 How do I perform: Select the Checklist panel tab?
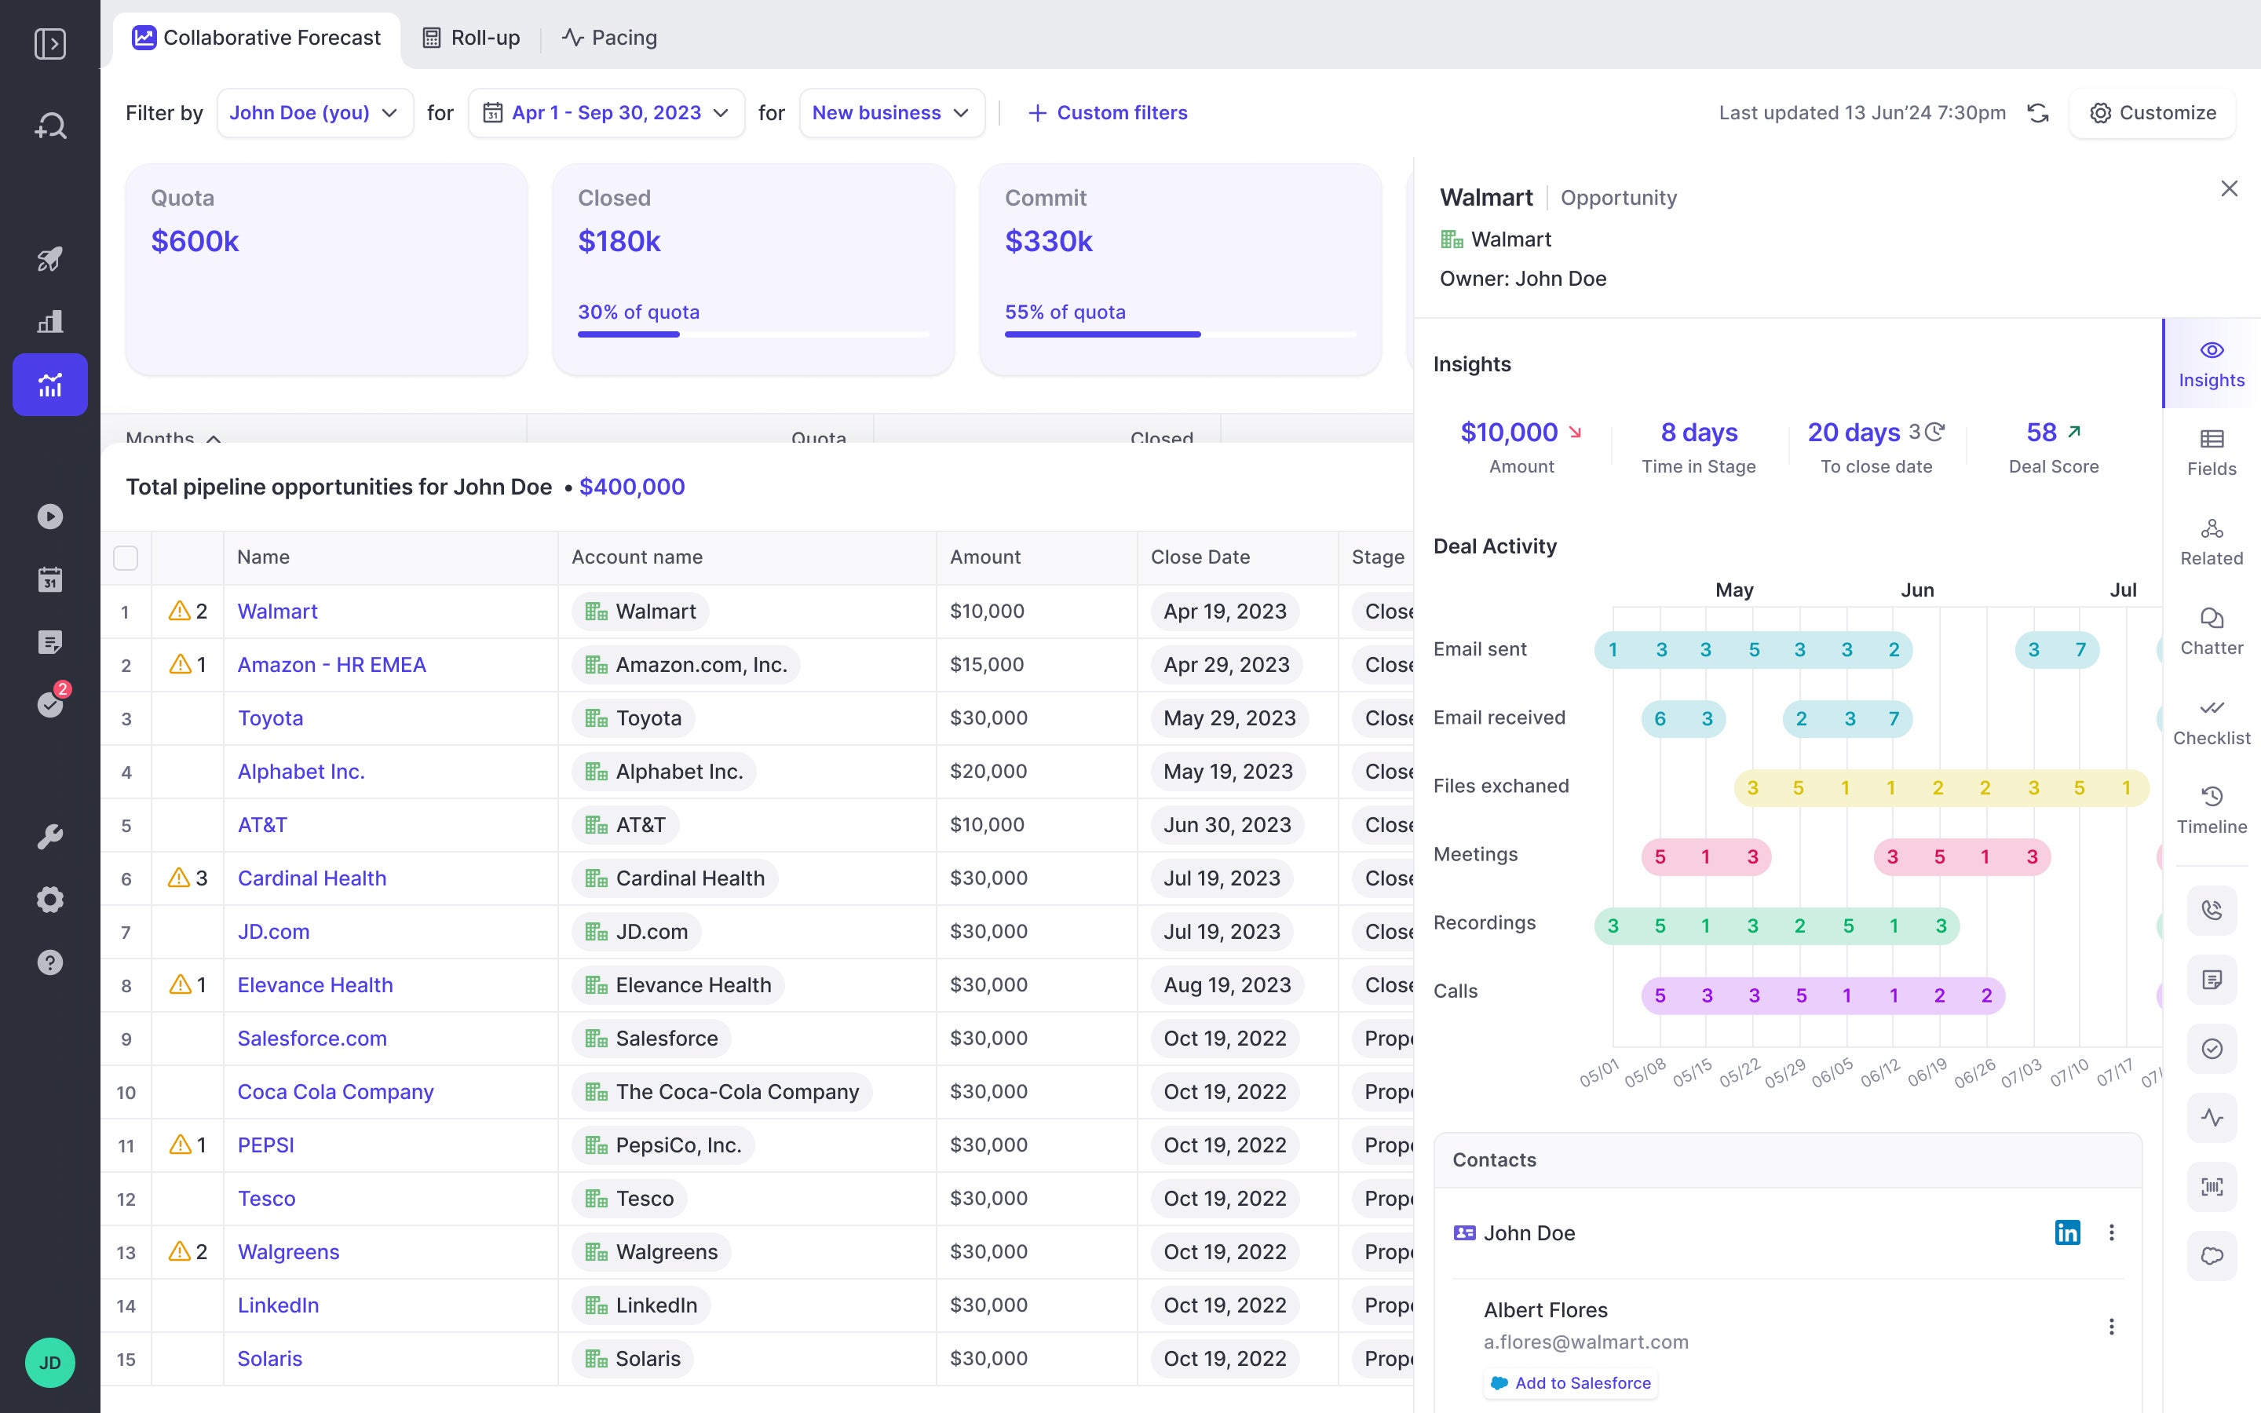tap(2212, 722)
